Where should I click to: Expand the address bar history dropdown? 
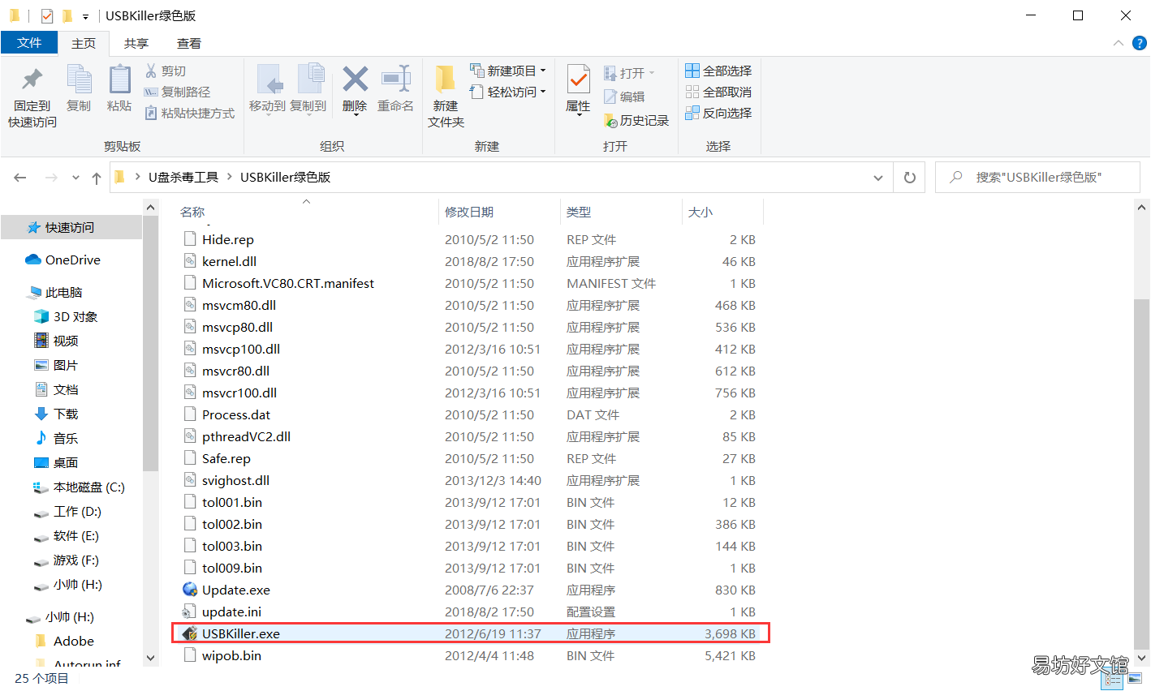[x=878, y=178]
